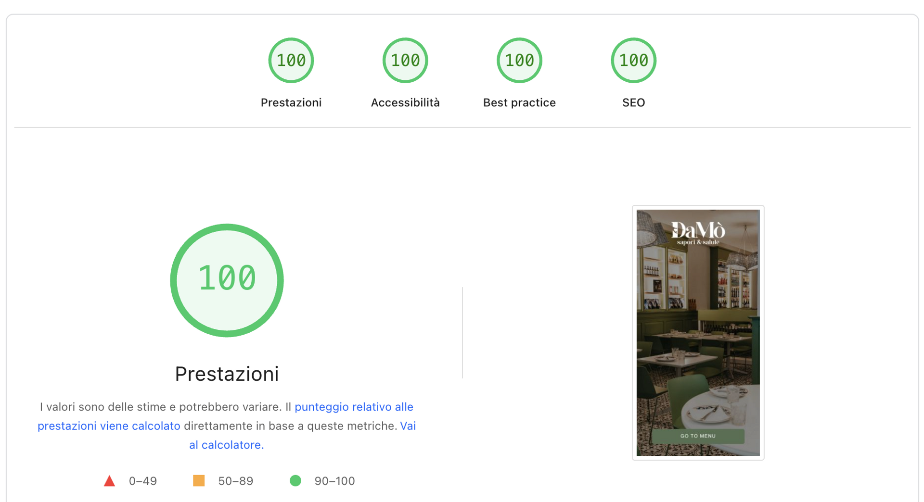Click the '0–49' legend range text

point(143,481)
